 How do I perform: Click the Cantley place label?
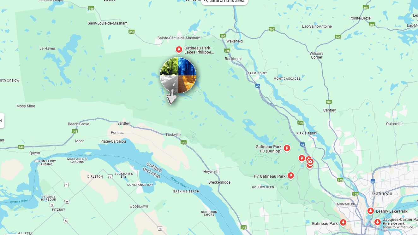pos(330,110)
